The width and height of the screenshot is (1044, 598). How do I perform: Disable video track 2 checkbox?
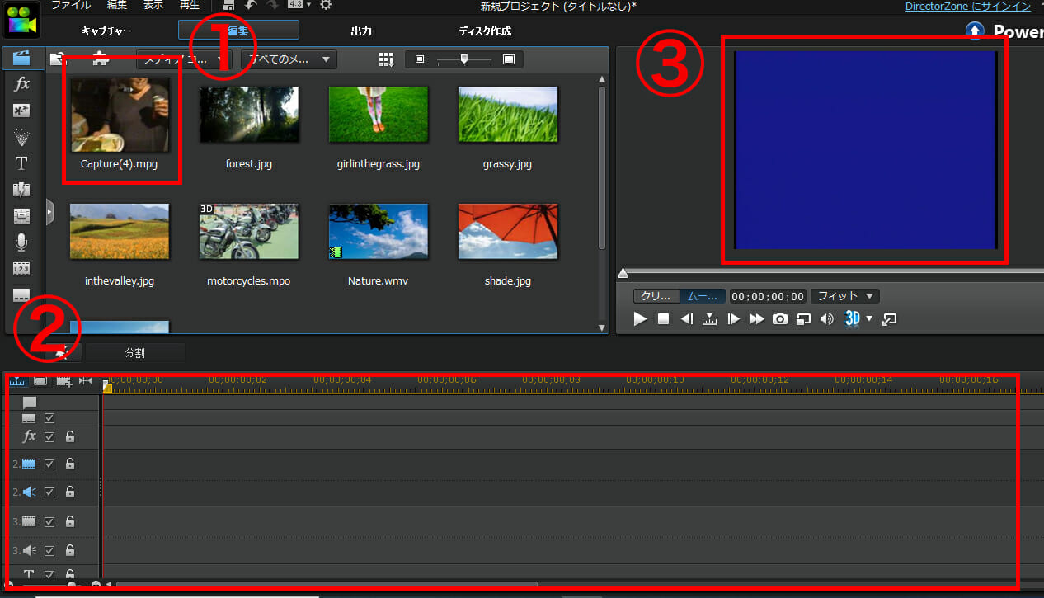click(49, 464)
